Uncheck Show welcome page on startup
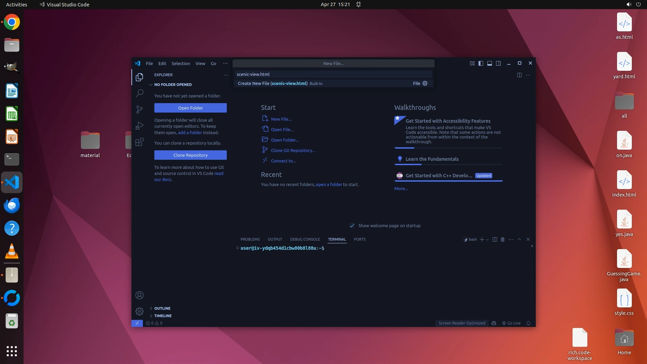The height and width of the screenshot is (364, 647). (x=352, y=225)
